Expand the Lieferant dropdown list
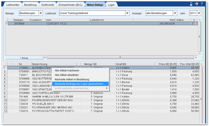 127,13
